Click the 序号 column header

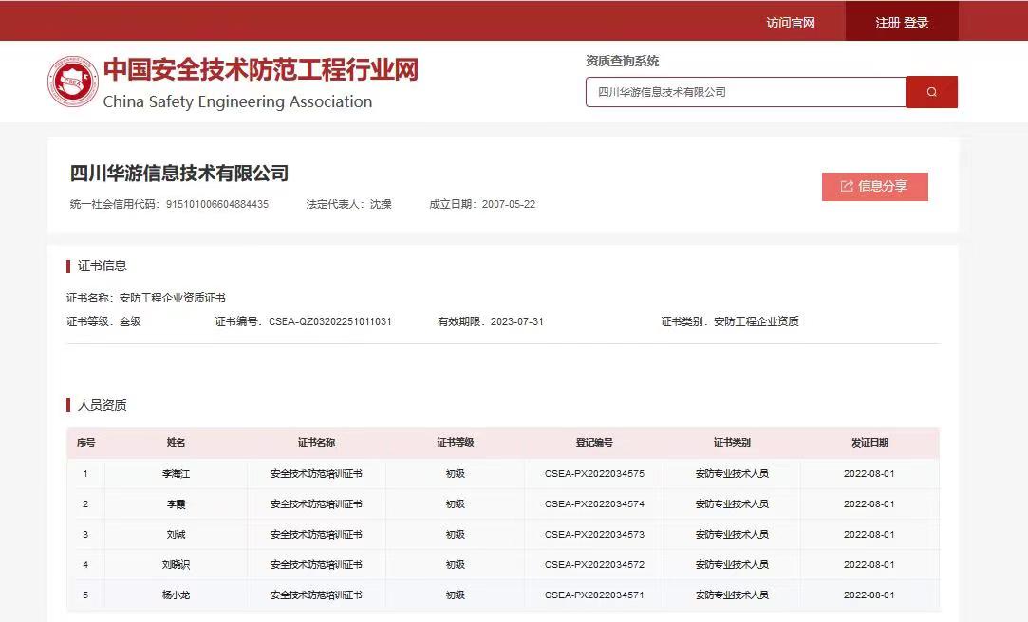pos(85,443)
